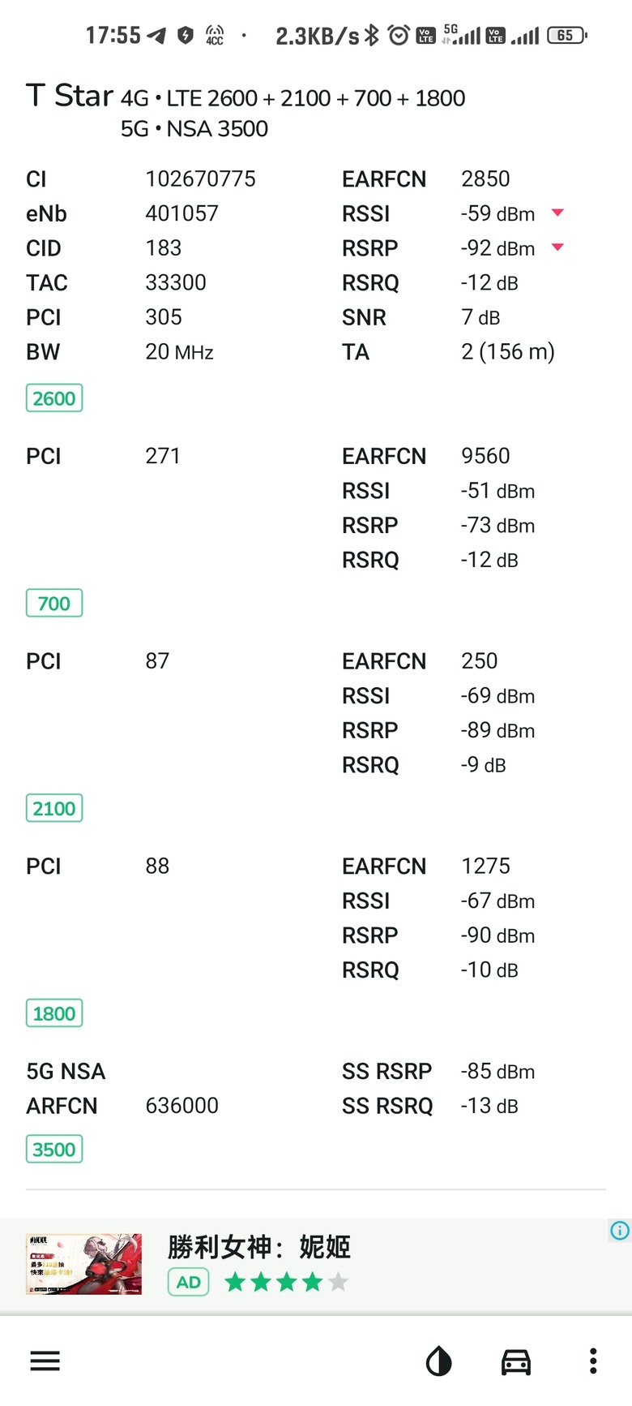Tap the green AD label badge
The image size is (632, 1406).
coord(189,1282)
